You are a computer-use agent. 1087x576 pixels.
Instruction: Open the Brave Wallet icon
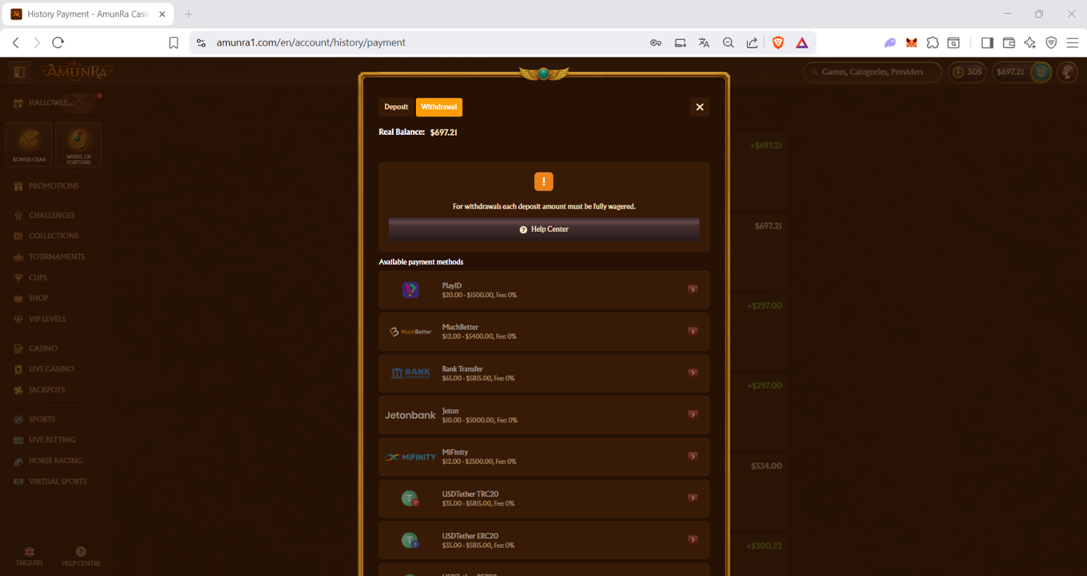(x=1008, y=43)
